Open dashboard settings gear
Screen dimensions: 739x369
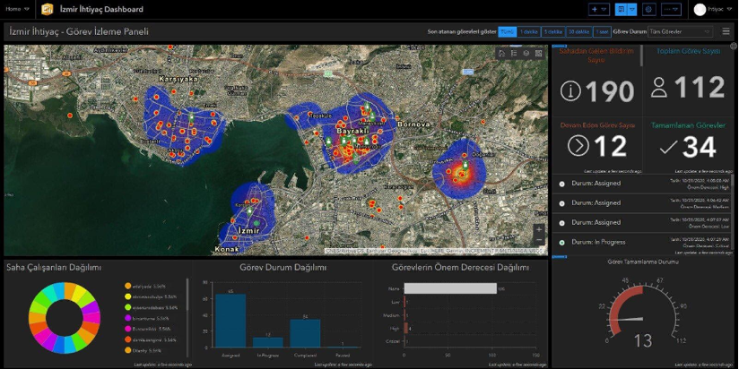[x=649, y=9]
